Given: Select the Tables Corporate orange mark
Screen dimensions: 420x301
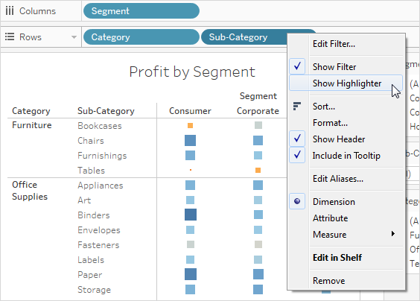Looking at the screenshot, I should tap(258, 170).
